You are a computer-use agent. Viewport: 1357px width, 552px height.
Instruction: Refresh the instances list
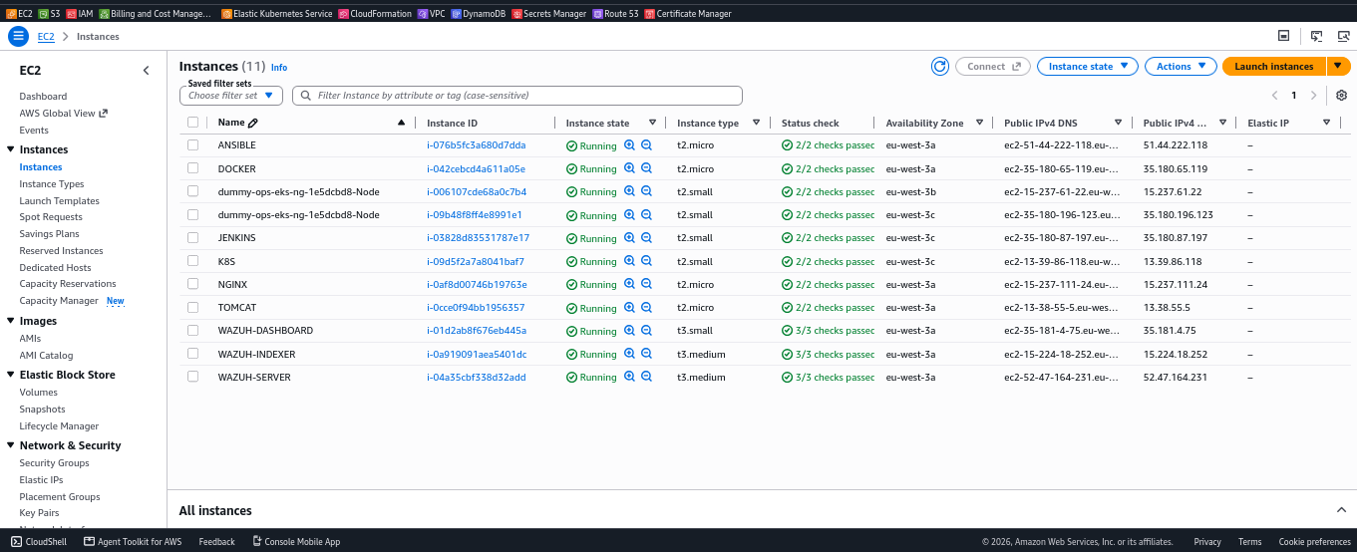[x=939, y=66]
